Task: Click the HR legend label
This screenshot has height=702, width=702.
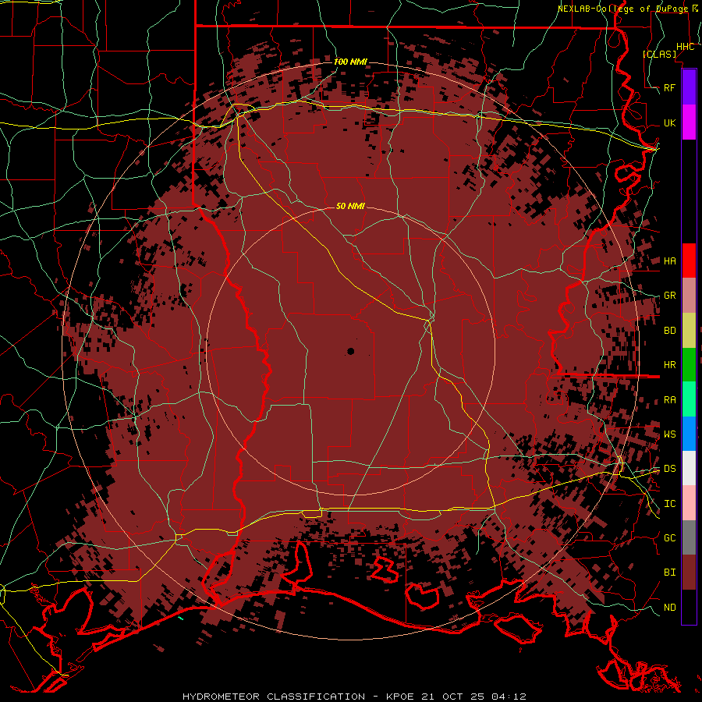Action: click(670, 365)
